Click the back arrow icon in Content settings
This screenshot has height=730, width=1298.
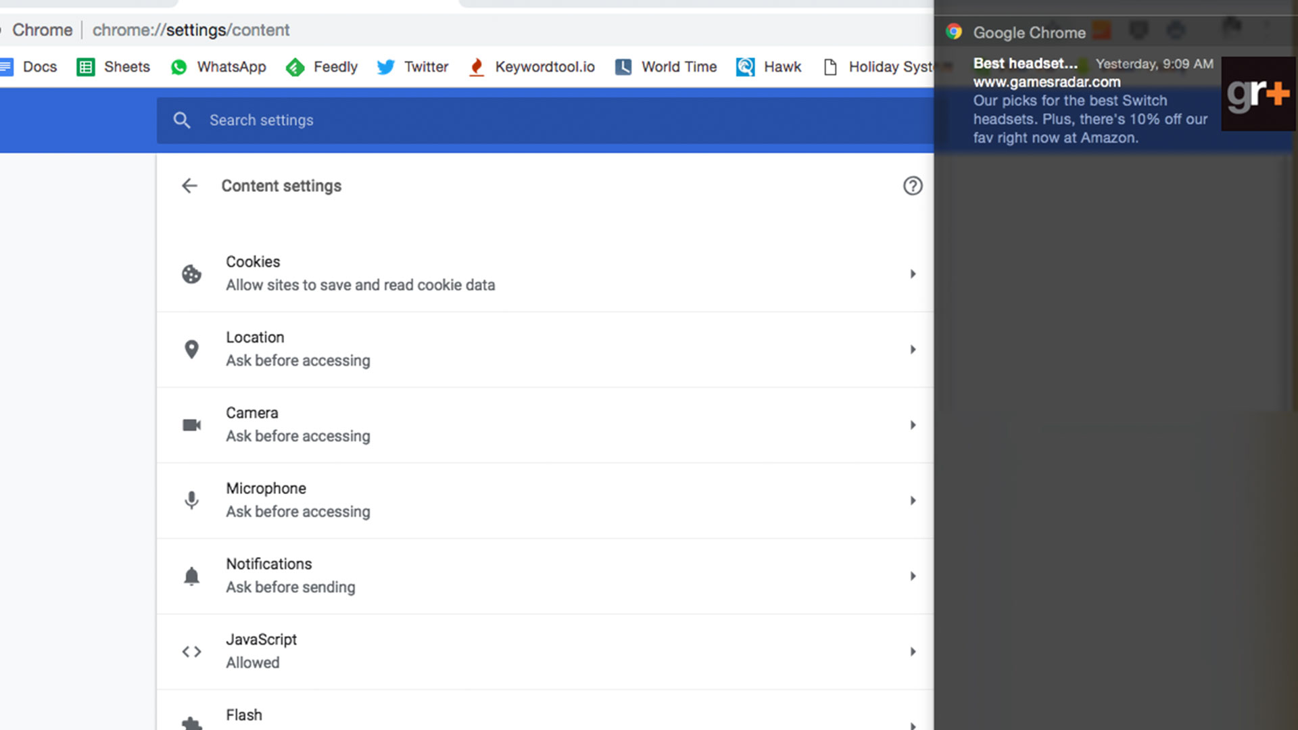click(189, 185)
